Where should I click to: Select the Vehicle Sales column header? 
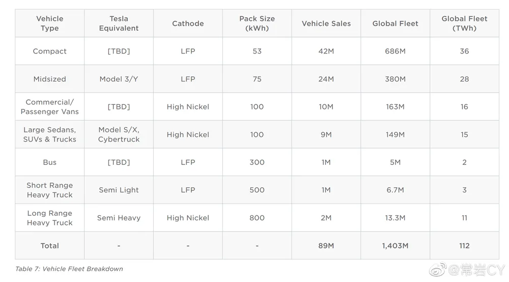[326, 23]
